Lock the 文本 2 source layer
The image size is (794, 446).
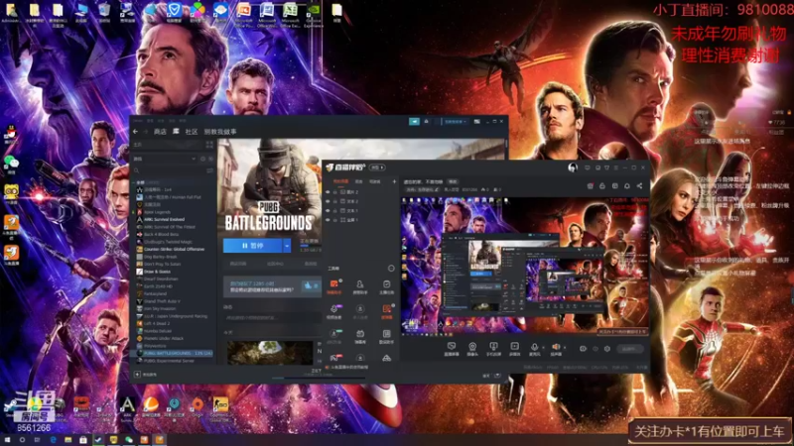pos(335,201)
